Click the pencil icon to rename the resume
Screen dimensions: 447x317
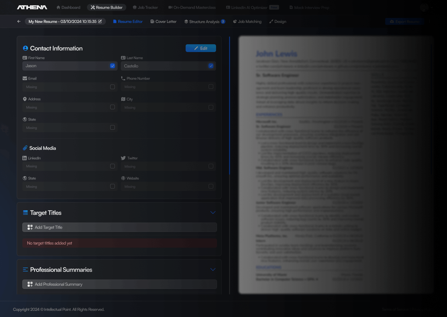pyautogui.click(x=100, y=21)
